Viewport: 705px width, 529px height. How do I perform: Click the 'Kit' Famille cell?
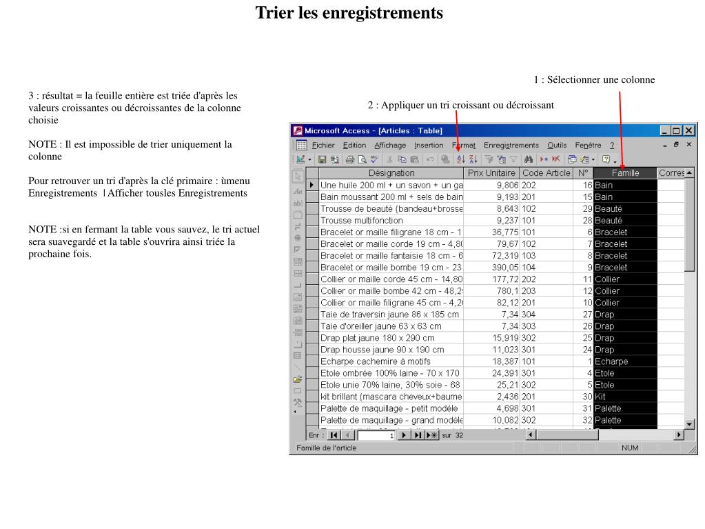[626, 397]
